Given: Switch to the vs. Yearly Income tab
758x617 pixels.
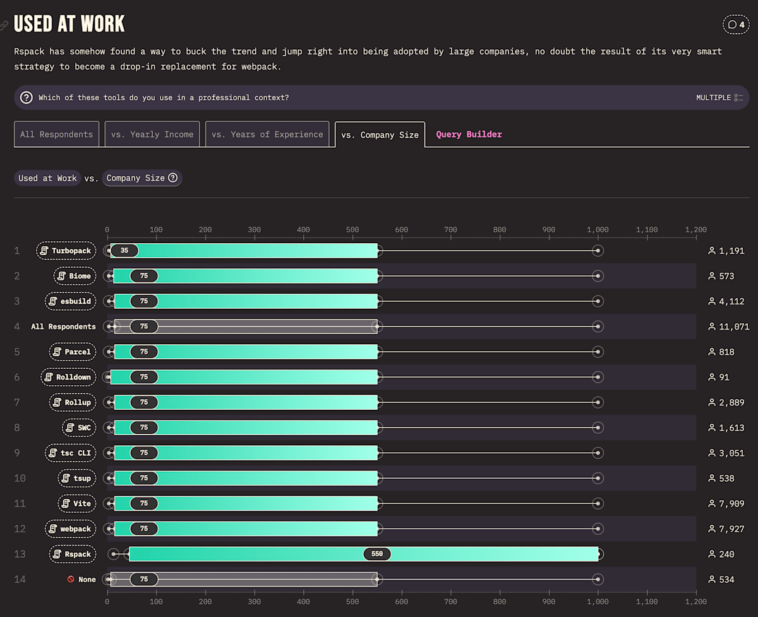Looking at the screenshot, I should point(152,134).
